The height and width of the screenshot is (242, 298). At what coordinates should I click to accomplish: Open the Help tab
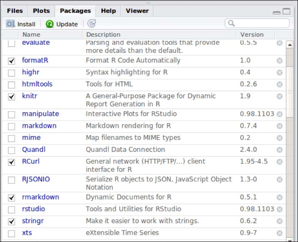point(109,11)
